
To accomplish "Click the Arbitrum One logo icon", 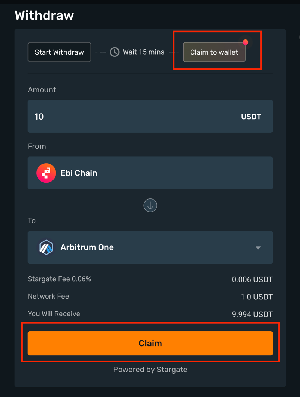I will 46,247.
